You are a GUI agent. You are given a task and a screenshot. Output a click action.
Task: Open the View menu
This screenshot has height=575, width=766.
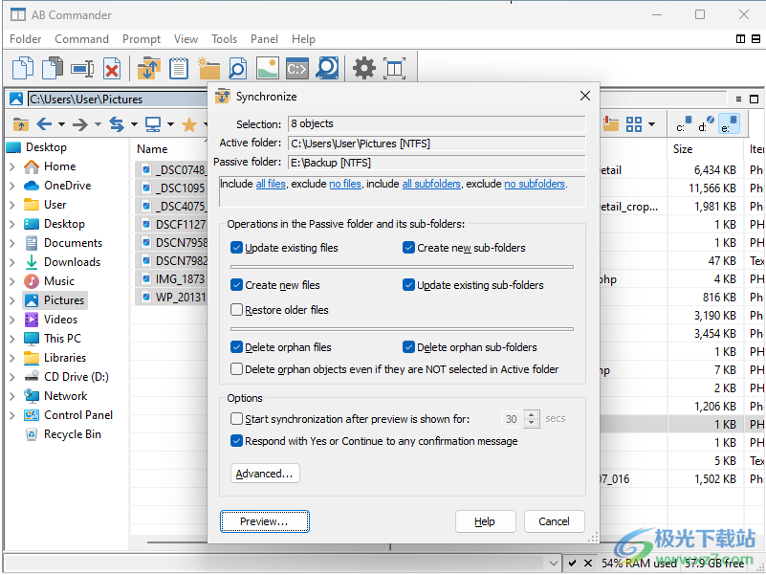pos(186,39)
